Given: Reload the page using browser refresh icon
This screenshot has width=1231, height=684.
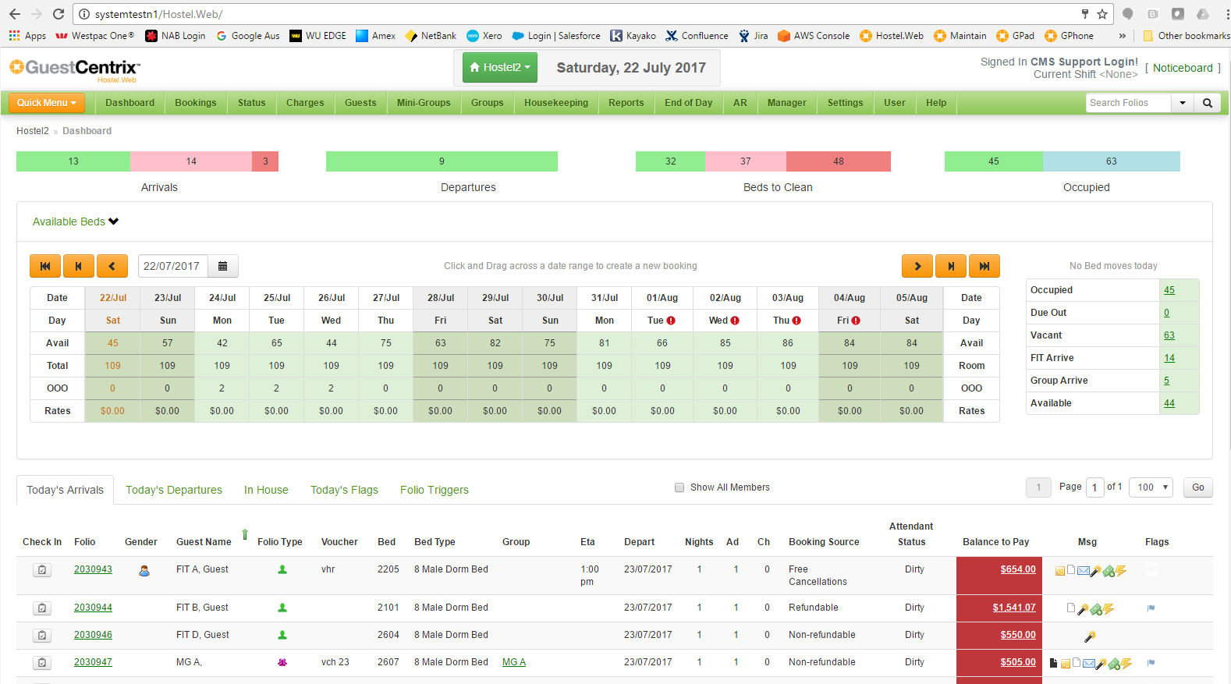Looking at the screenshot, I should (59, 14).
